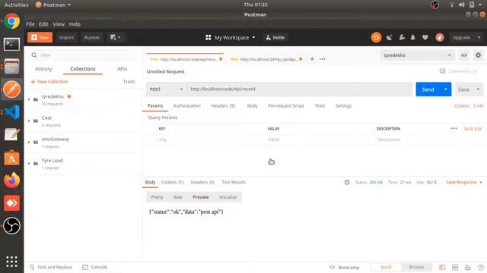Open the wrench settings icon
This screenshot has width=487, height=273.
coord(402,37)
